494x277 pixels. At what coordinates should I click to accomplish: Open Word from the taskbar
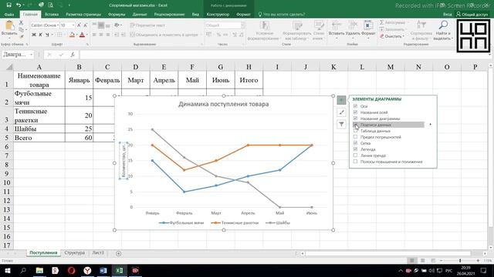point(103,270)
